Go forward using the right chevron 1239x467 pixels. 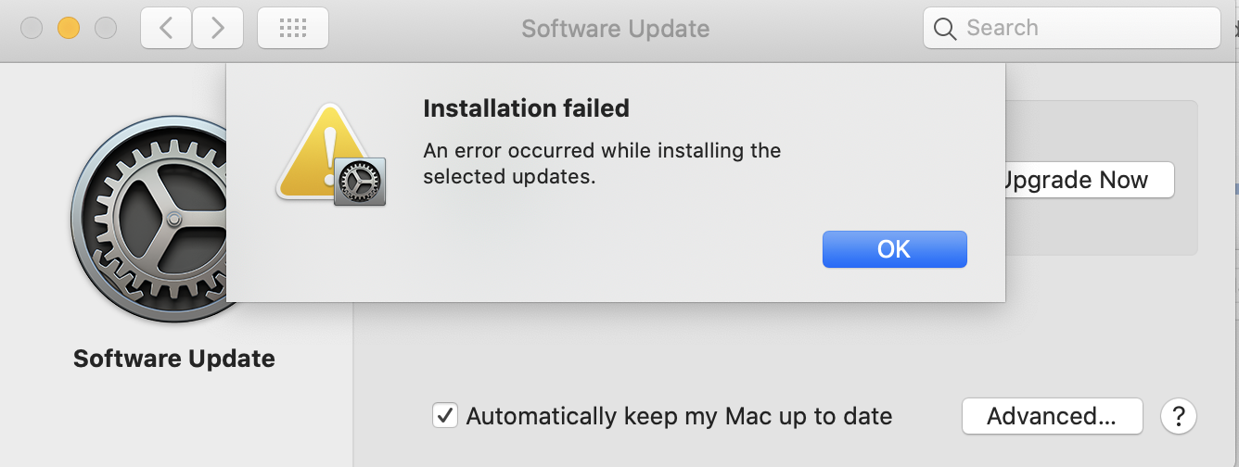click(218, 29)
